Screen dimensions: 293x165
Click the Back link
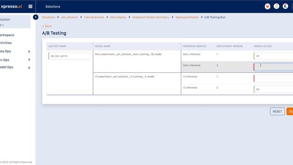tap(47, 26)
